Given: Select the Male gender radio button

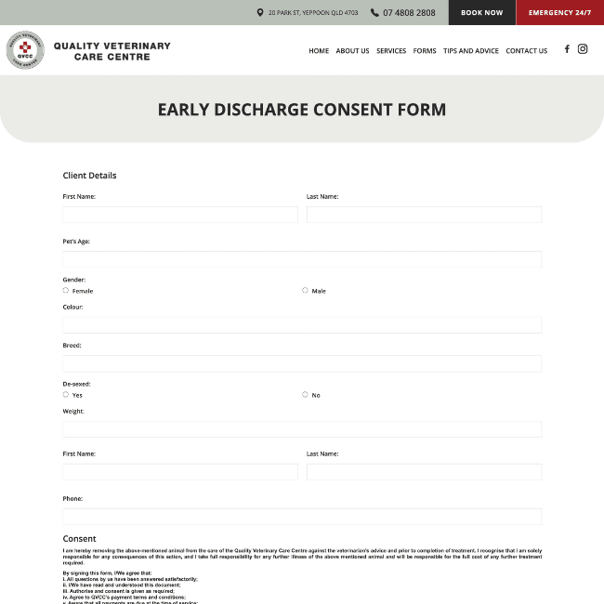Looking at the screenshot, I should [x=305, y=290].
